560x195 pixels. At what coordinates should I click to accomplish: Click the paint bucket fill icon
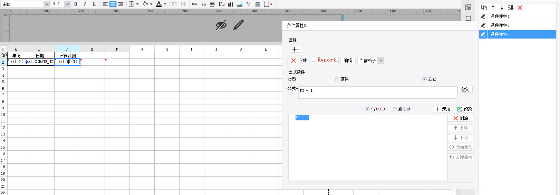145,4
